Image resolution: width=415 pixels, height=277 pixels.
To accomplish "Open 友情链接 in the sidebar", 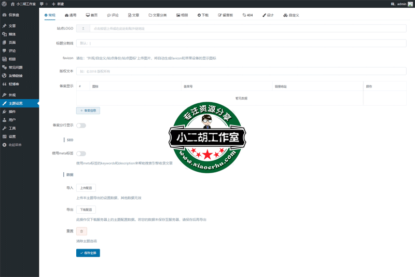I will [15, 76].
